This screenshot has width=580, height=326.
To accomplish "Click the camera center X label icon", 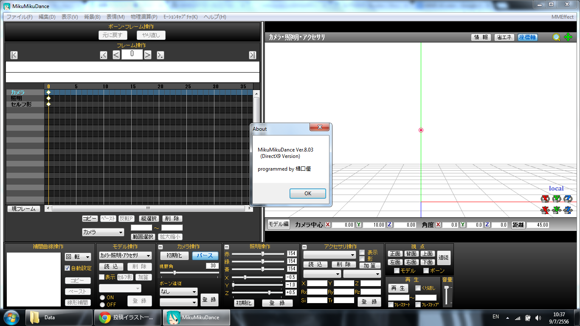I will 328,225.
